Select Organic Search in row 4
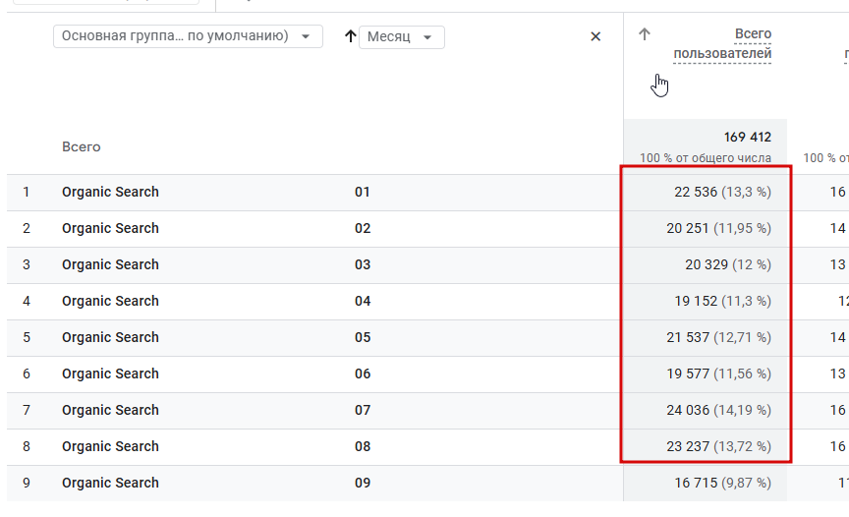Viewport: 849px width, 517px height. point(110,301)
